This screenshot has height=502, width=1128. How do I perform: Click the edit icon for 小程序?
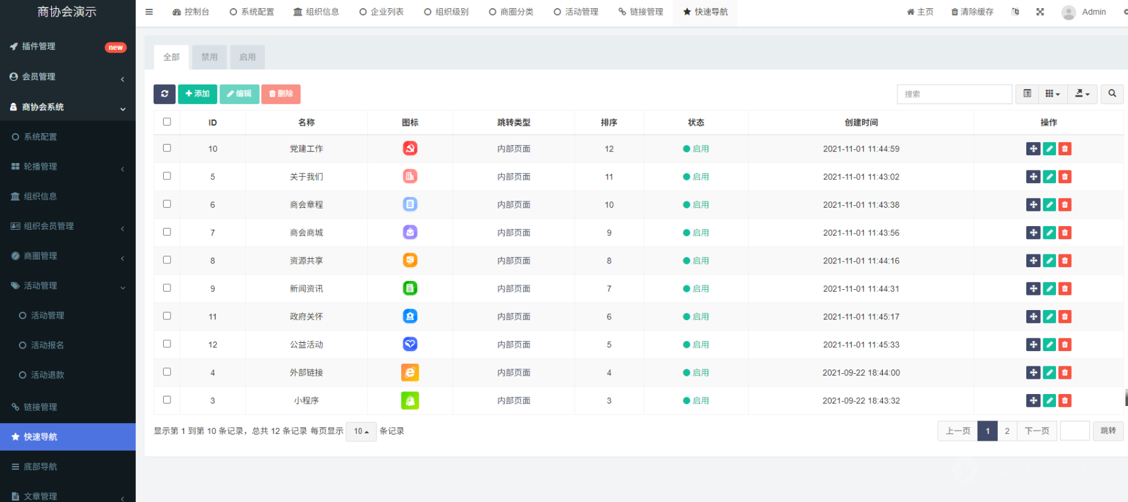point(1050,400)
